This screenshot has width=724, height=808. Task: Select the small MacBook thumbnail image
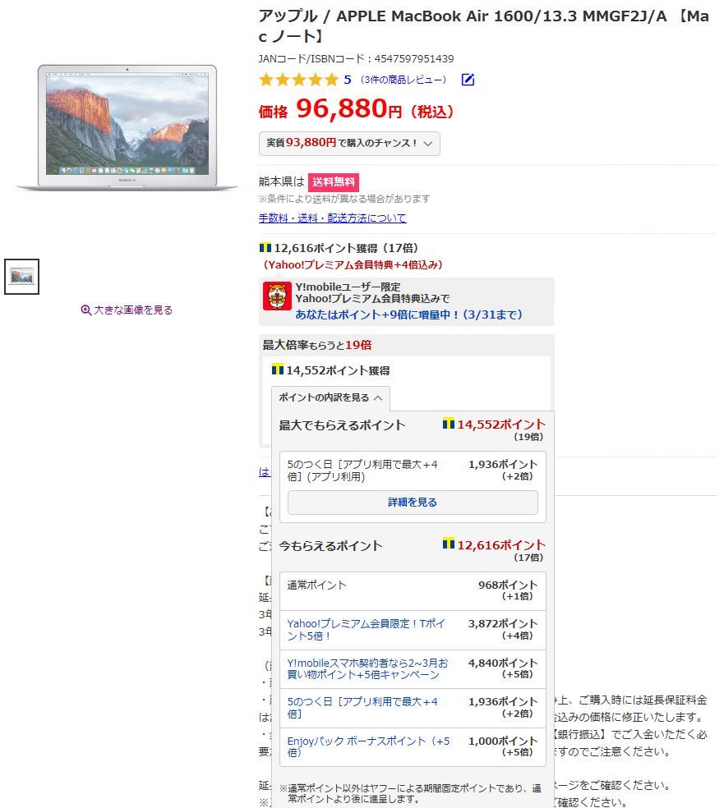[x=21, y=277]
